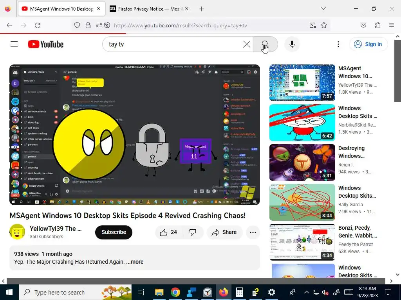Open File Explorer from the taskbar

tap(159, 292)
